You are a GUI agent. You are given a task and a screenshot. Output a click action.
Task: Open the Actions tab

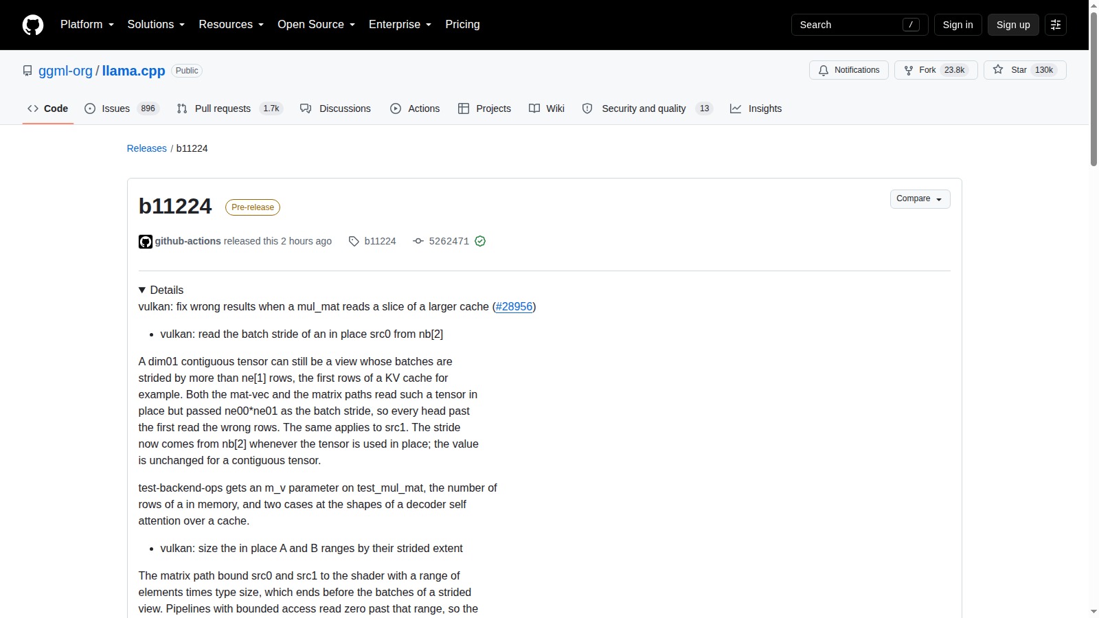pyautogui.click(x=415, y=108)
